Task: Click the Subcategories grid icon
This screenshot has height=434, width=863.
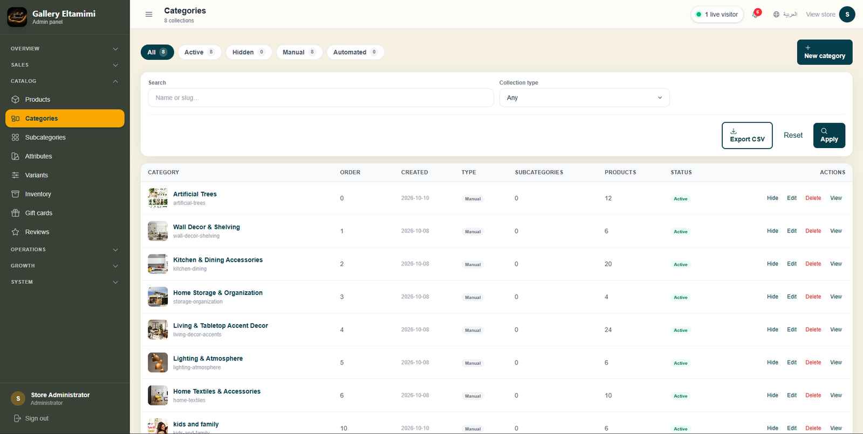Action: tap(15, 137)
